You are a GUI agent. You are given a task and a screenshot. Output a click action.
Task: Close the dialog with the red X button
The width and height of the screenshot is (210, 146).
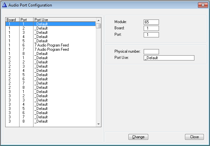202,5
